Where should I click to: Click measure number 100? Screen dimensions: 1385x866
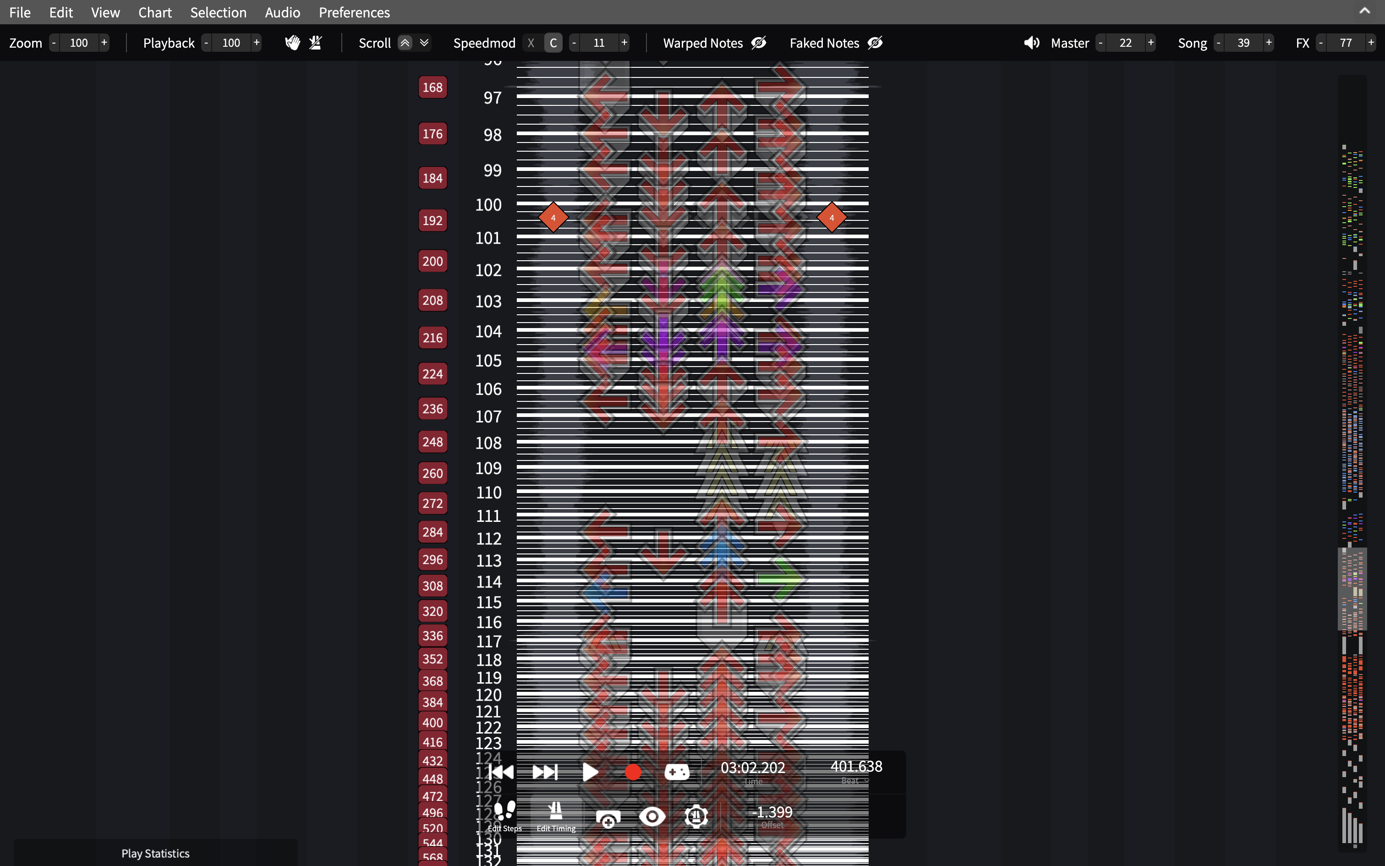[488, 205]
